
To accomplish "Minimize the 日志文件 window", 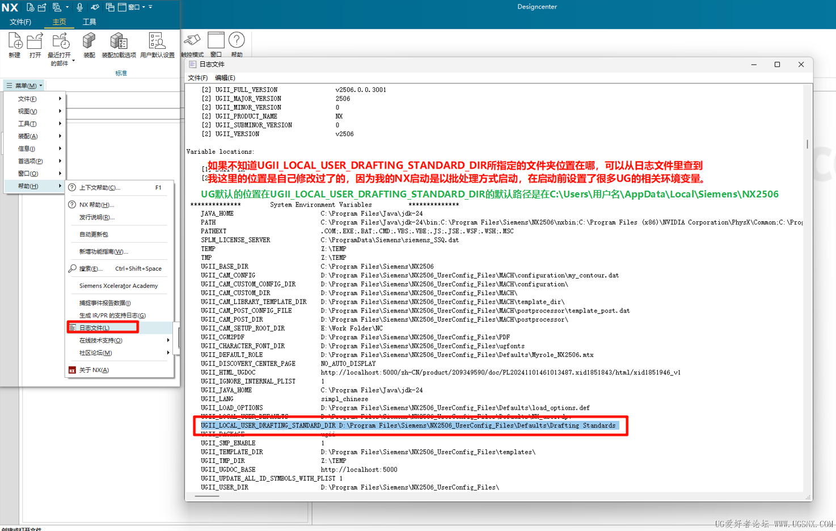I will tap(754, 65).
